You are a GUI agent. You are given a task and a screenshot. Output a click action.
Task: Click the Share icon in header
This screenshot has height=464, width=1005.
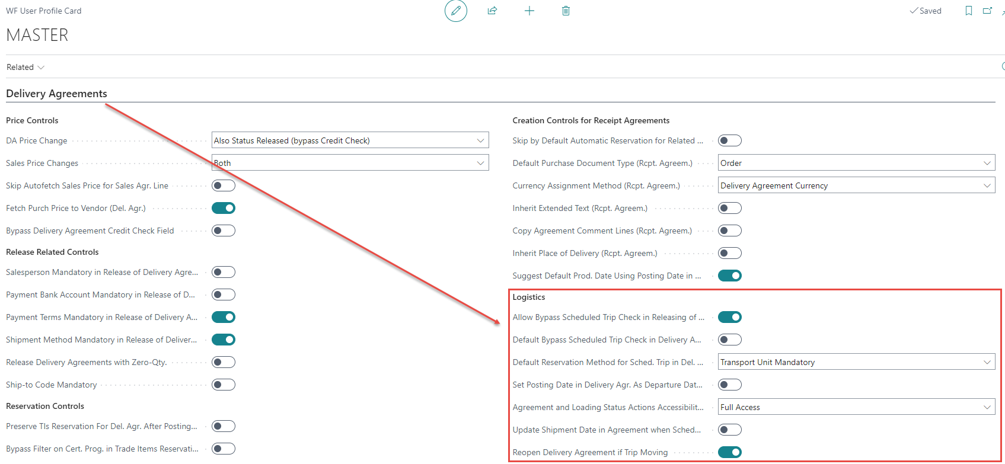(x=492, y=11)
